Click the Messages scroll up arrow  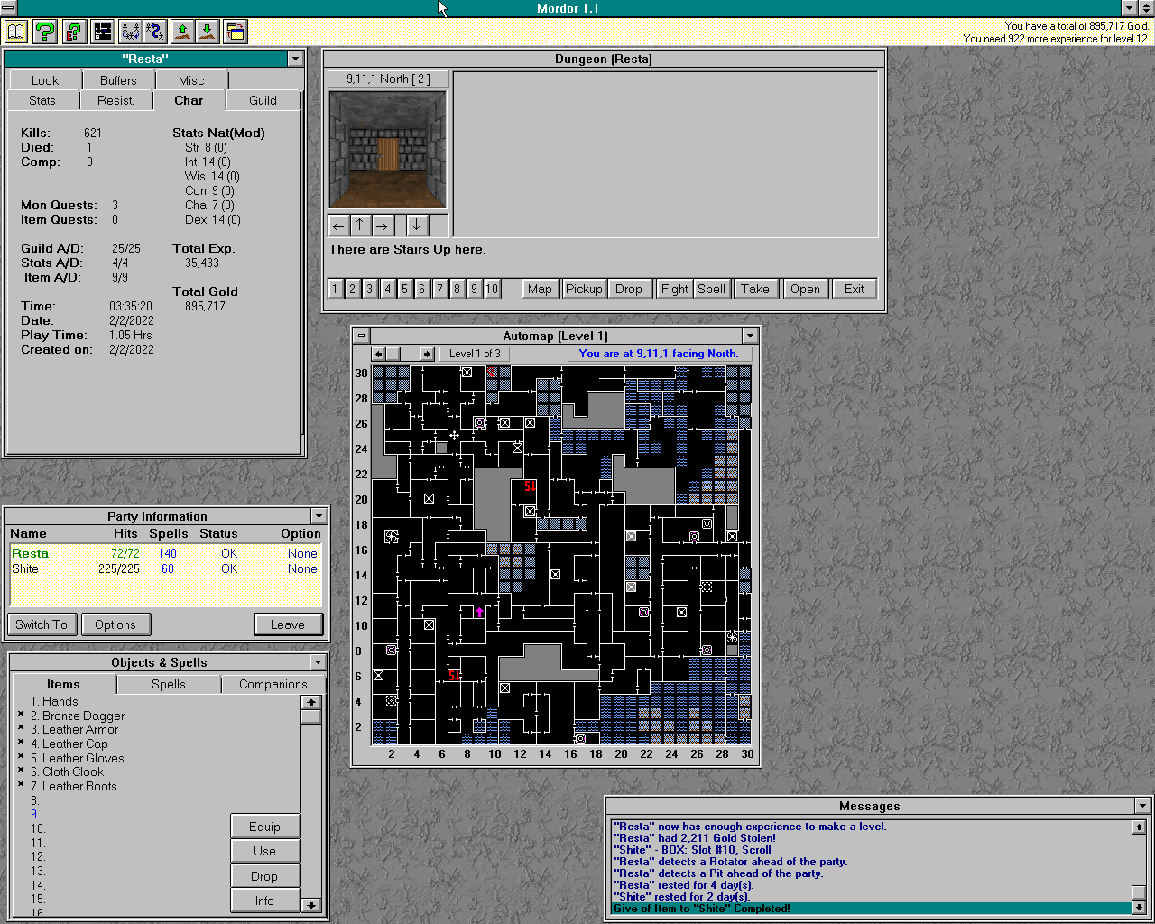pos(1139,827)
